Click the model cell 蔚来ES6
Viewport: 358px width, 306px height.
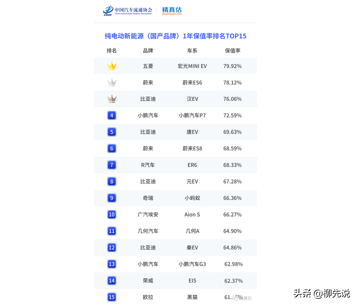coord(192,82)
